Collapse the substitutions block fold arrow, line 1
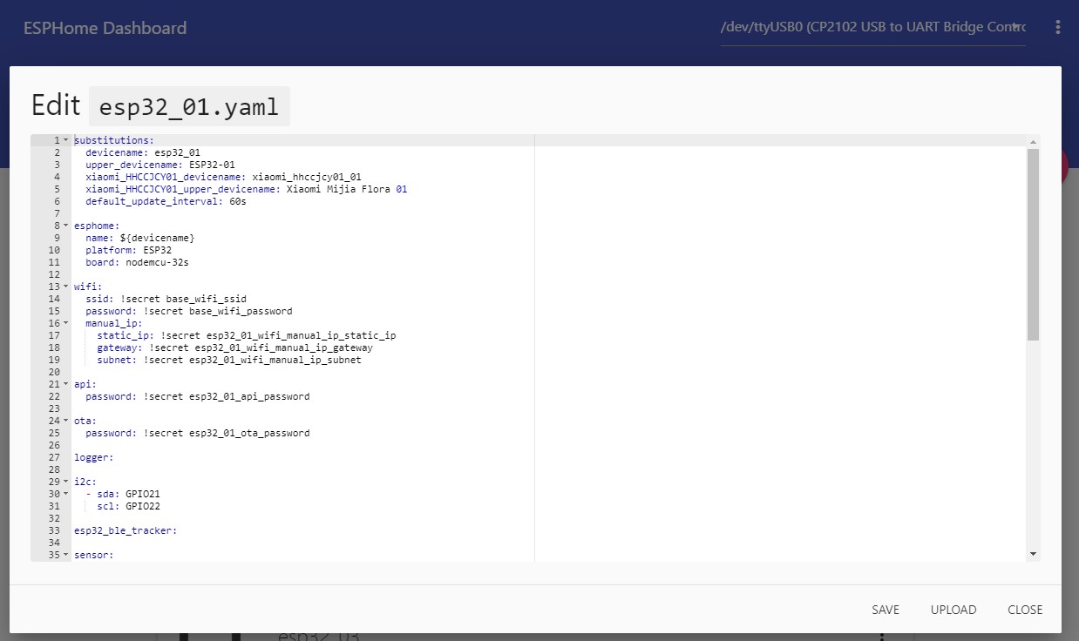 65,140
